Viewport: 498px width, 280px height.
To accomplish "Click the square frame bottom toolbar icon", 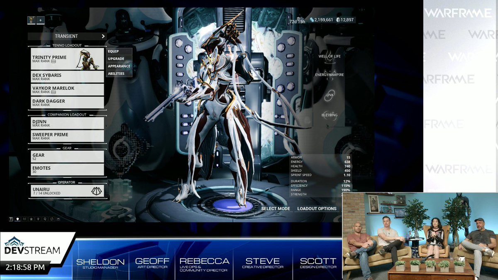I will click(51, 219).
